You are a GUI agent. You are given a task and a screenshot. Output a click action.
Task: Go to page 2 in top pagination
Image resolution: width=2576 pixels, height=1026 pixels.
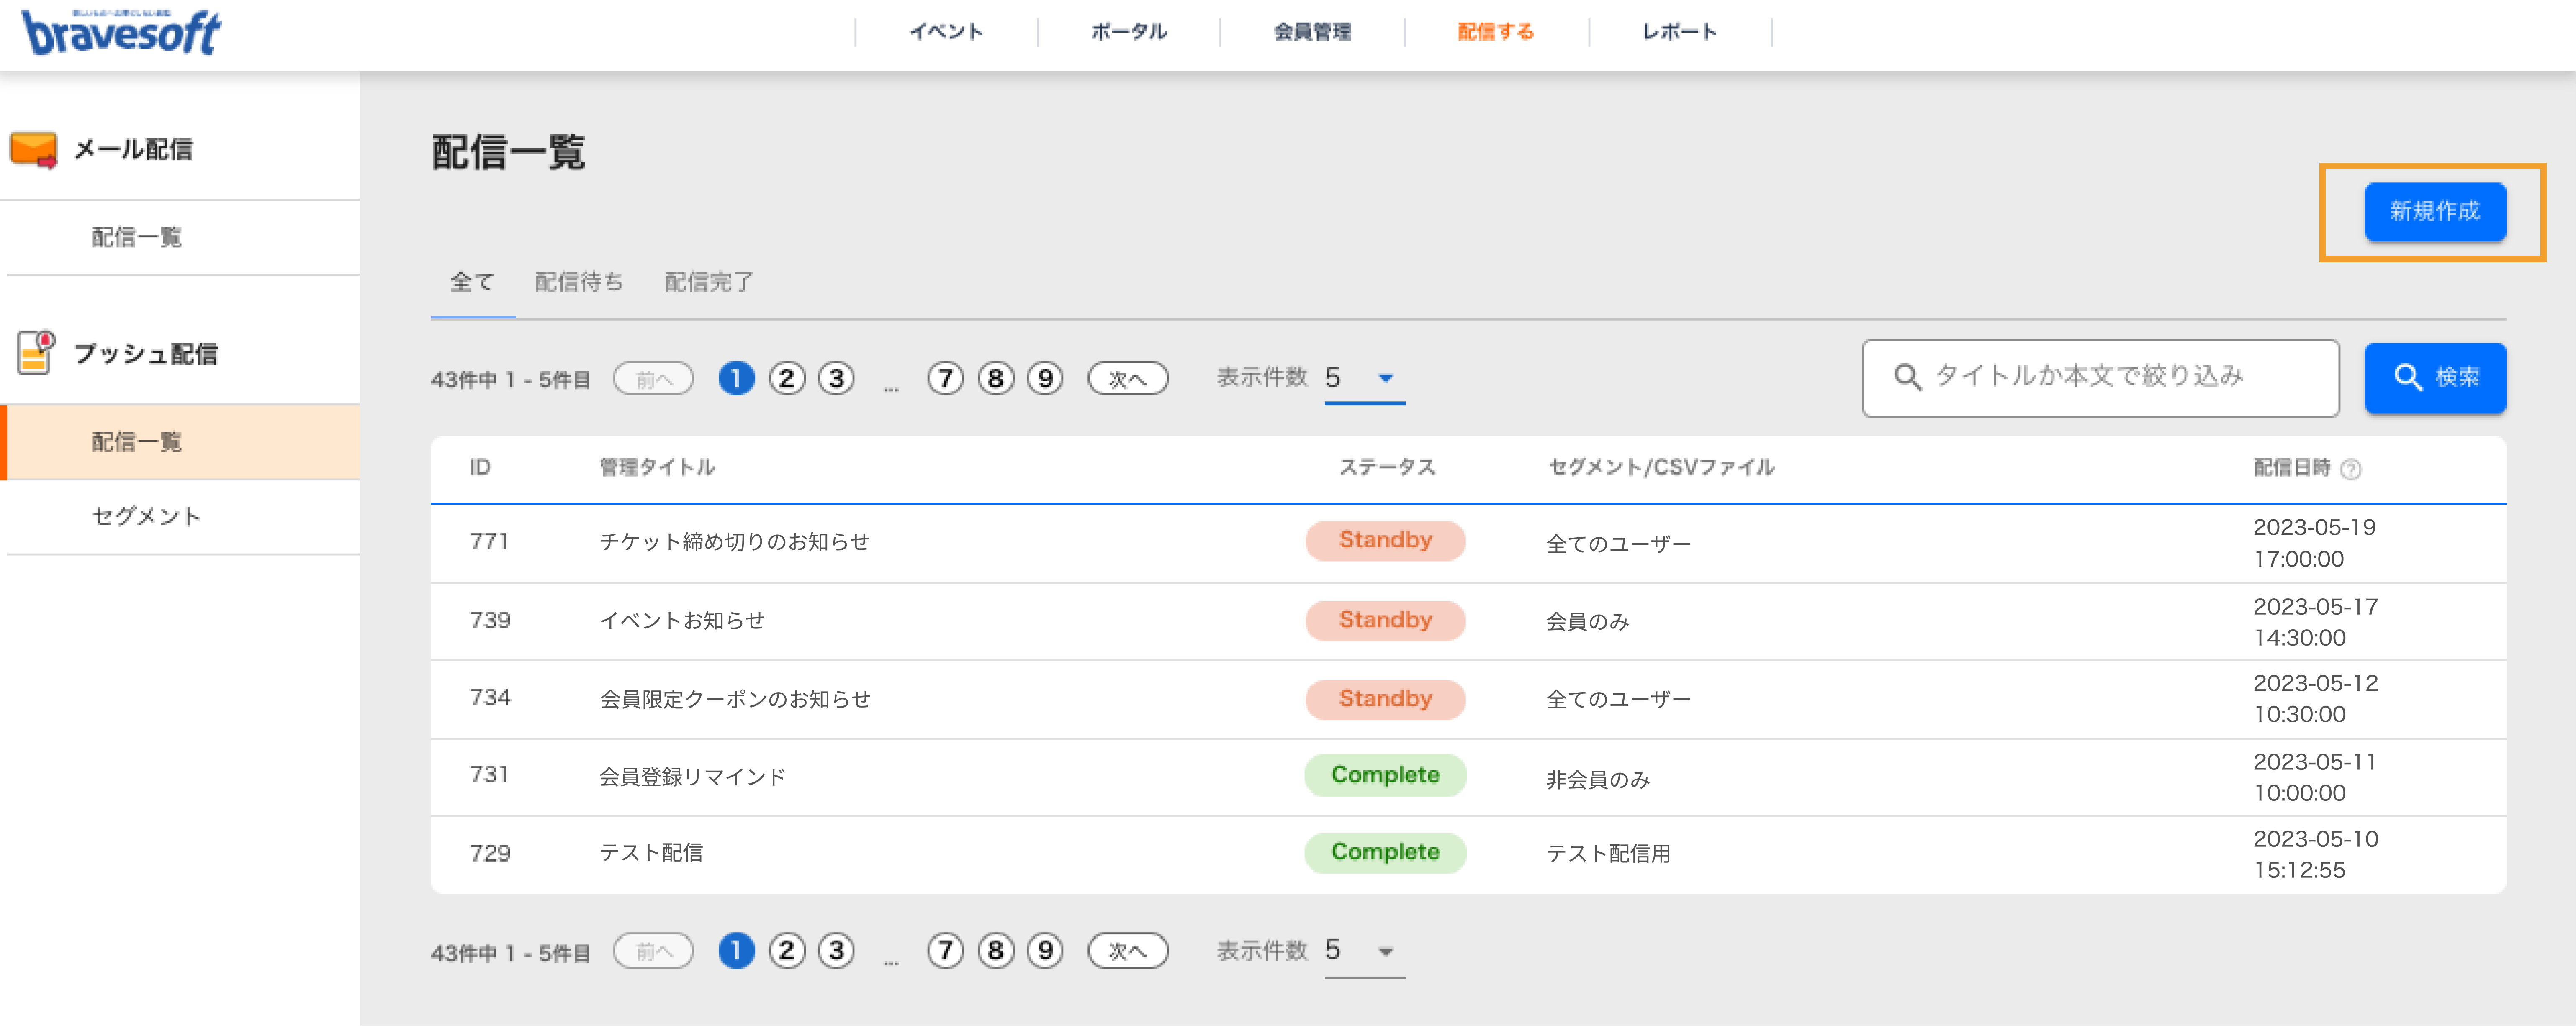tap(787, 379)
